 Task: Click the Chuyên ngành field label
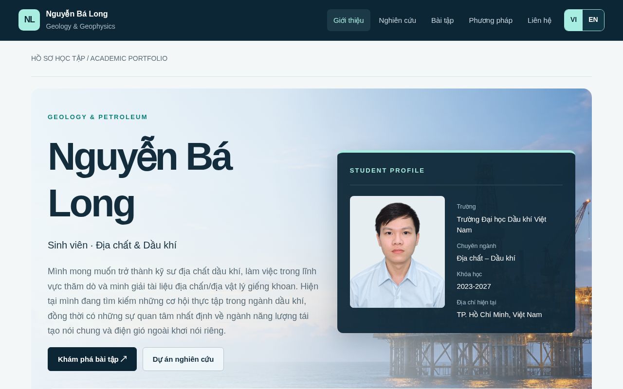point(476,246)
